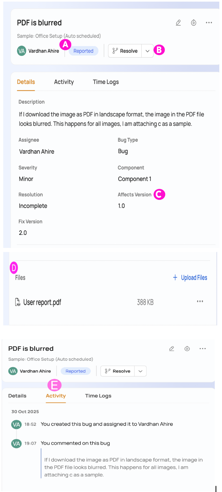Click the Upload Files link
The height and width of the screenshot is (492, 222).
pos(194,278)
